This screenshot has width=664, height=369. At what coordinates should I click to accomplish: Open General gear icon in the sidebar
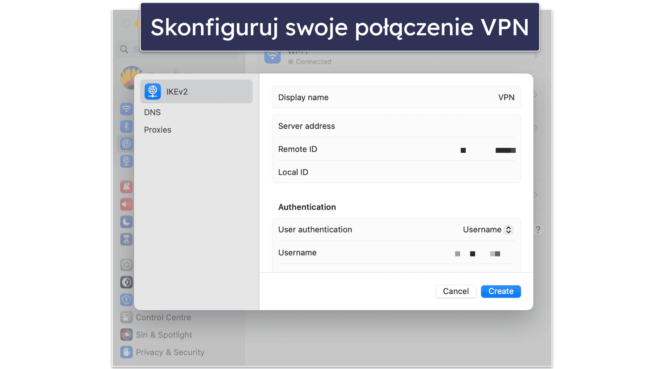tap(126, 265)
